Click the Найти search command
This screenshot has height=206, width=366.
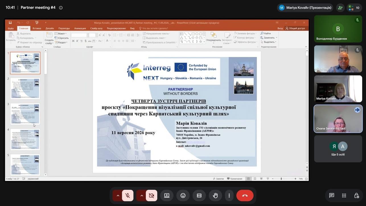tap(266, 33)
